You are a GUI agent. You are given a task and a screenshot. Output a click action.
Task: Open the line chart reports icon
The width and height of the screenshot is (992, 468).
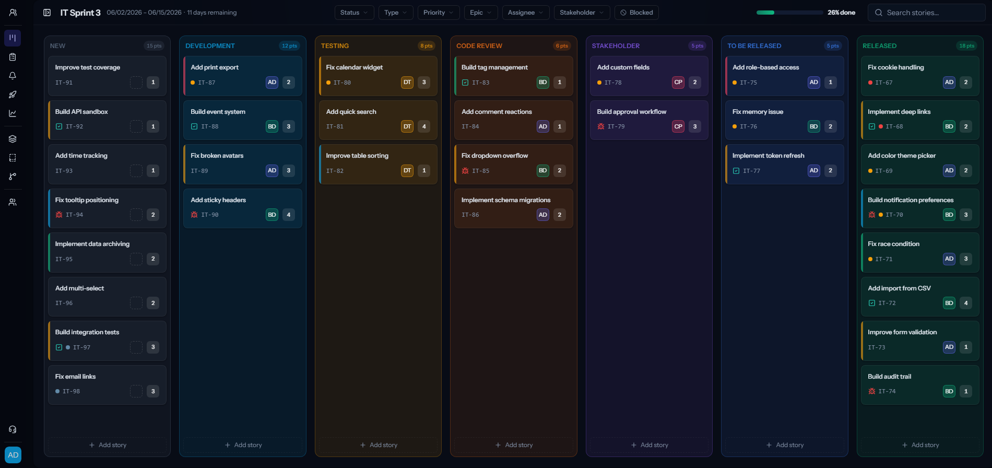[13, 113]
